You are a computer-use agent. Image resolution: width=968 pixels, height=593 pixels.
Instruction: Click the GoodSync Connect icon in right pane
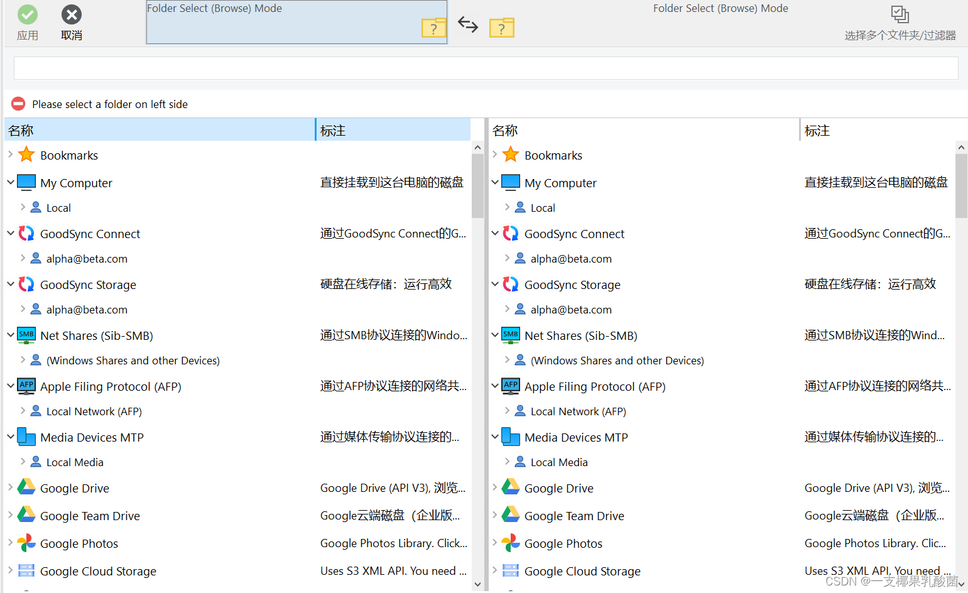pyautogui.click(x=511, y=234)
